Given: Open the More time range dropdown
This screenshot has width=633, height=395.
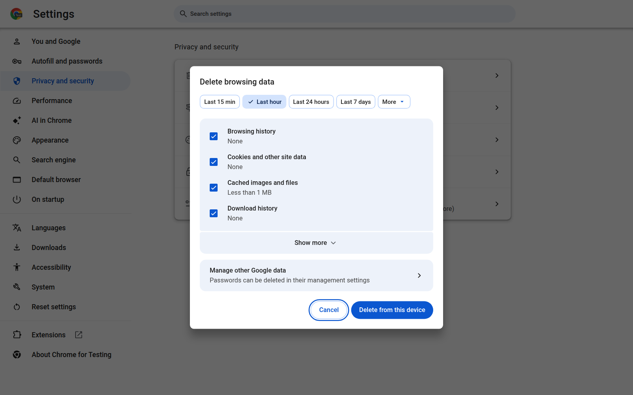Looking at the screenshot, I should pyautogui.click(x=394, y=102).
